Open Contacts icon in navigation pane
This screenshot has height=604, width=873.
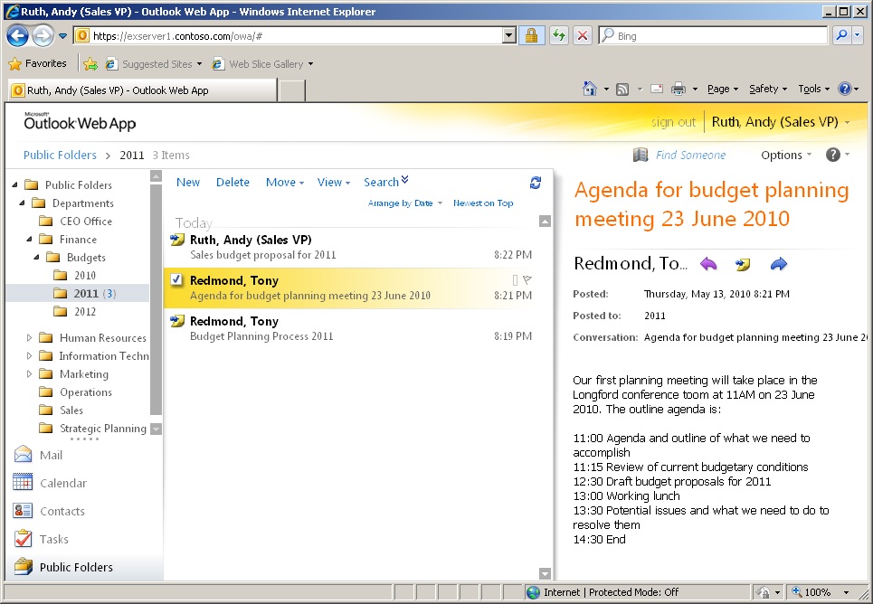(x=24, y=511)
